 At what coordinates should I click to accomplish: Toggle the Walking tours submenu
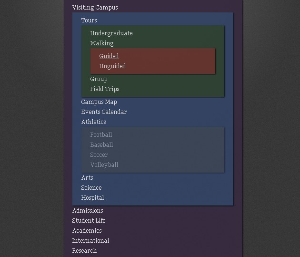[x=101, y=43]
